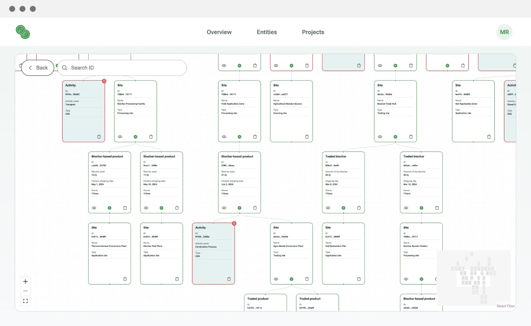The width and height of the screenshot is (531, 326).
Task: Toggle visibility of Biochar Reactor Station site
Action: tap(406, 279)
